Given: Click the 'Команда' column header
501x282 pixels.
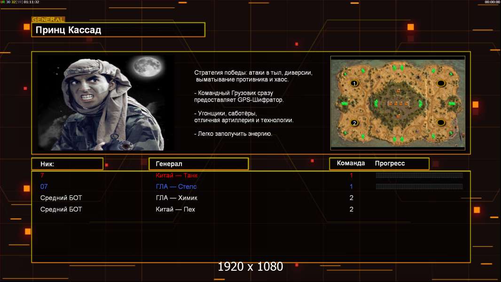Looking at the screenshot, I should [351, 163].
